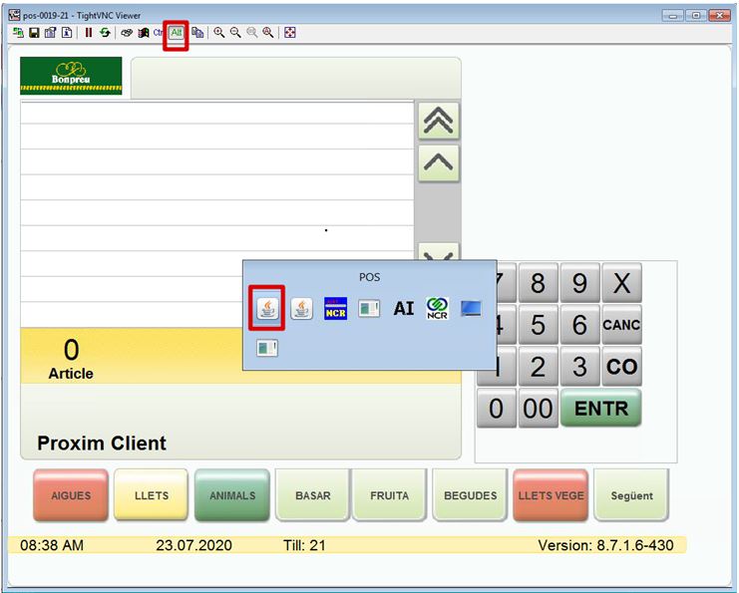Screen dimensions: 739x593
Task: Toggle the Alt key button in the toolbar
Action: (176, 33)
